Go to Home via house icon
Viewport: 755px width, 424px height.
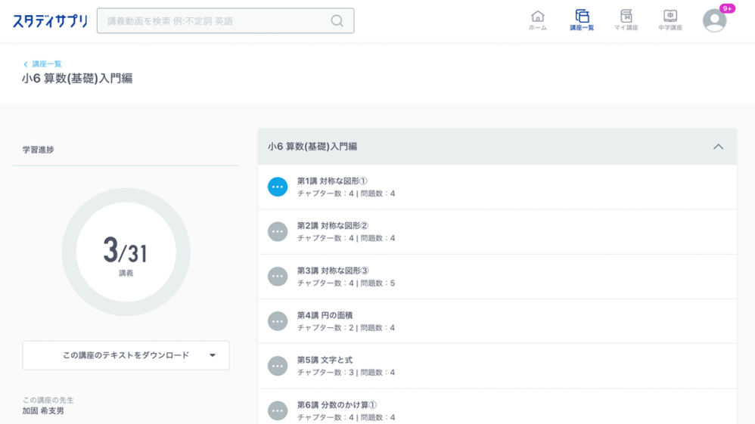pos(537,20)
